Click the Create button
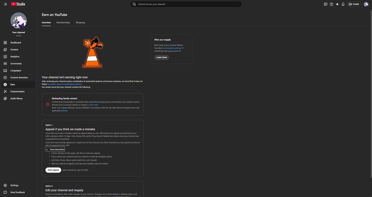The width and height of the screenshot is (372, 197). tap(354, 4)
